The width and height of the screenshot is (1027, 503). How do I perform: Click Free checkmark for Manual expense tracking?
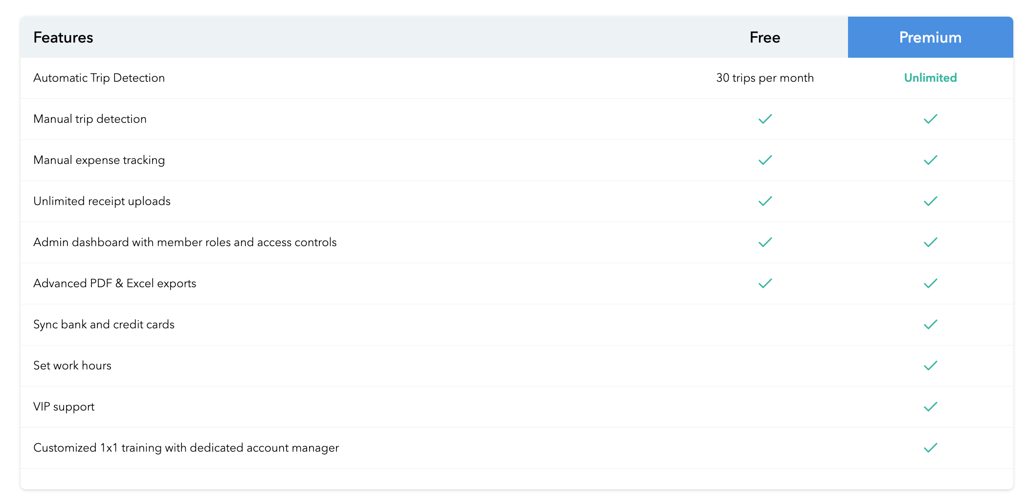click(x=765, y=160)
